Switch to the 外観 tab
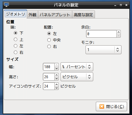 tap(32, 15)
